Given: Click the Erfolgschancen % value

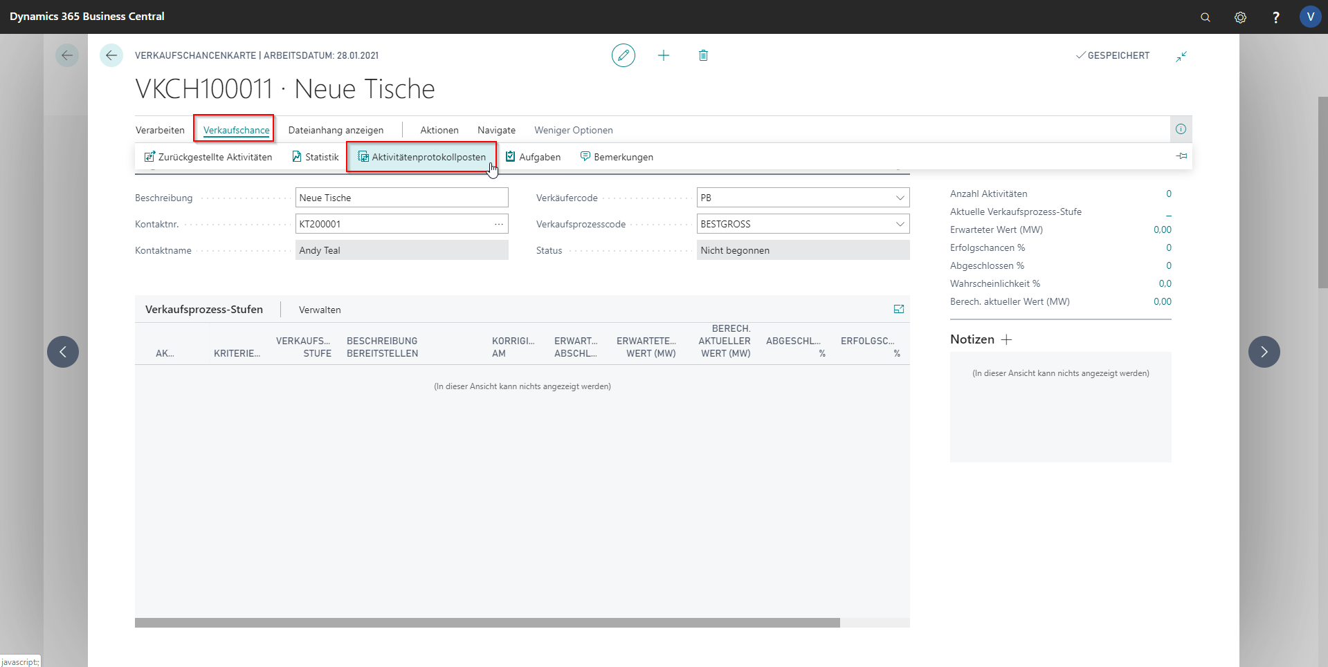Looking at the screenshot, I should click(1169, 247).
